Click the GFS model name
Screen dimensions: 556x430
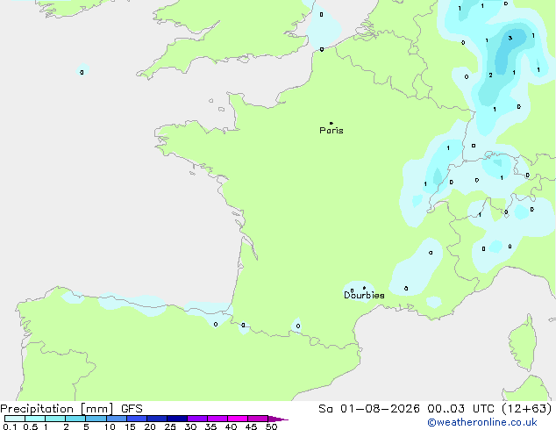(x=132, y=409)
